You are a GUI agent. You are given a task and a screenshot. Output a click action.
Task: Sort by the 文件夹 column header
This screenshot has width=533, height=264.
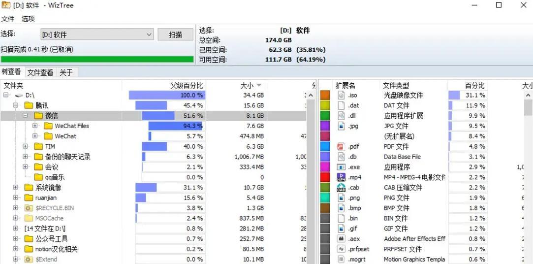coord(61,85)
